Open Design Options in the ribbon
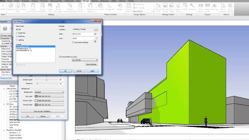Screen dimensions: 249x140 click(x=129, y=7)
